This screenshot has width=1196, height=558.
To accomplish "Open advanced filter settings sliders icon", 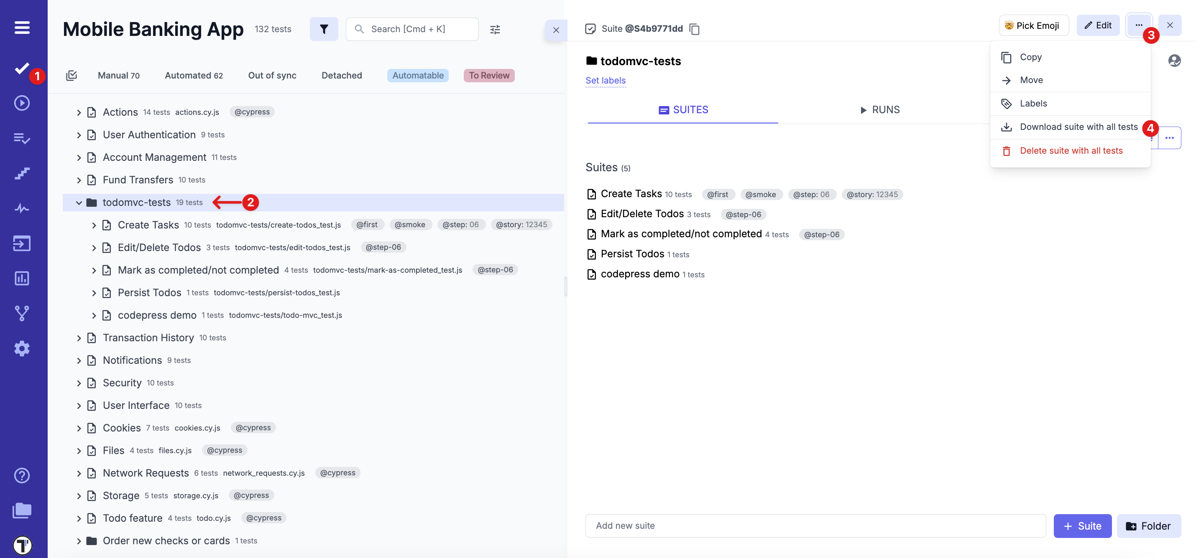I will [495, 29].
